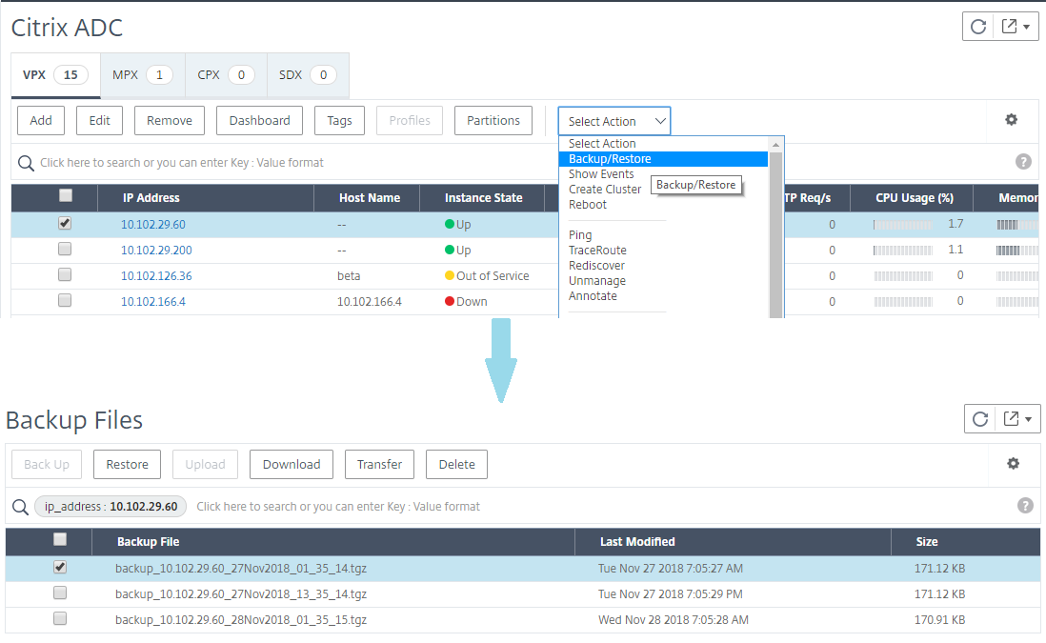
Task: Select text backup_10.102.29.60_28Nov2018_01_35_15.tgz
Action: pyautogui.click(x=241, y=619)
